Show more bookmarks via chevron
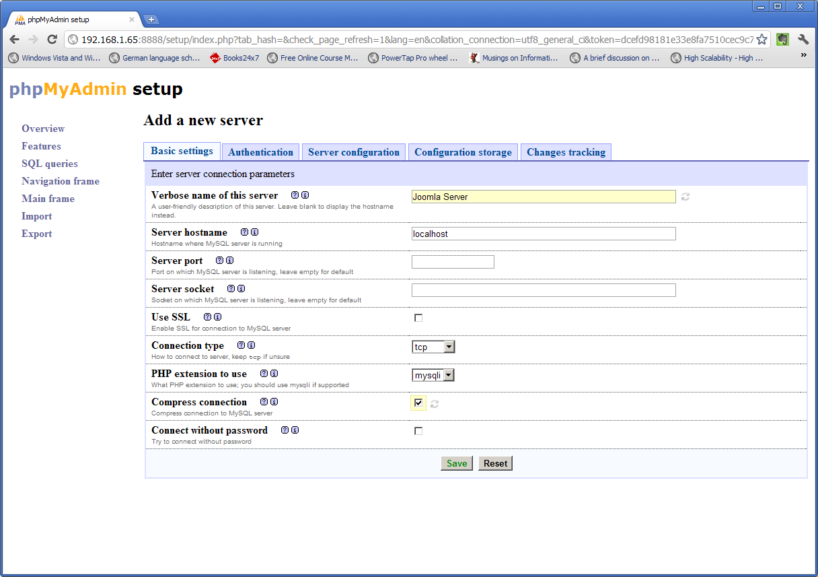Image resolution: width=818 pixels, height=577 pixels. (x=803, y=56)
